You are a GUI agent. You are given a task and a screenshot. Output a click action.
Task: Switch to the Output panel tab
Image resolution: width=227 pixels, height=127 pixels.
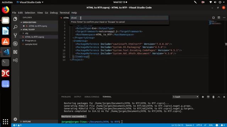pos(78,97)
